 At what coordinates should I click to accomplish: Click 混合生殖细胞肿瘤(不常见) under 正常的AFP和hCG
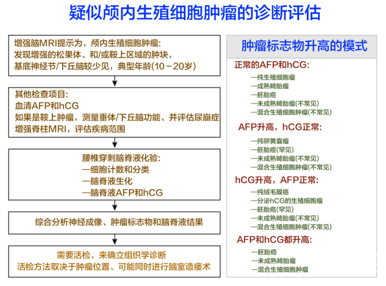pyautogui.click(x=292, y=112)
